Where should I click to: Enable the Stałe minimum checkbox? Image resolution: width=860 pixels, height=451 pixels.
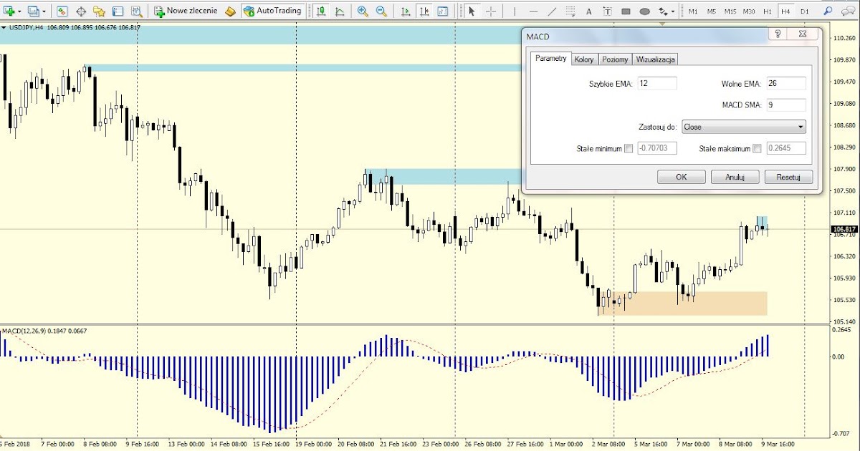click(x=629, y=149)
